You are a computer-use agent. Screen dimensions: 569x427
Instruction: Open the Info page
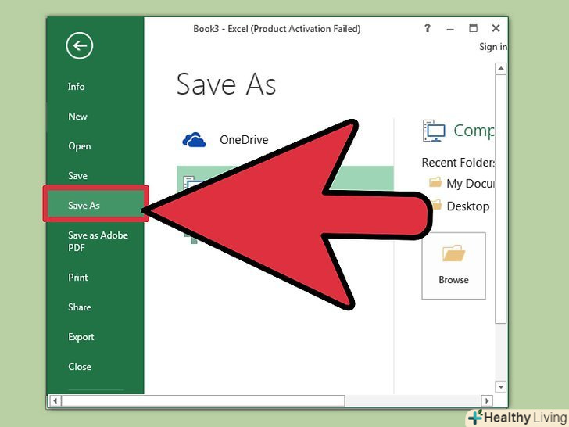[x=77, y=87]
